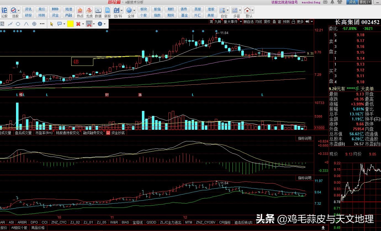
Task: Switch to the MTM indicator tab
Action: pyautogui.click(x=189, y=222)
